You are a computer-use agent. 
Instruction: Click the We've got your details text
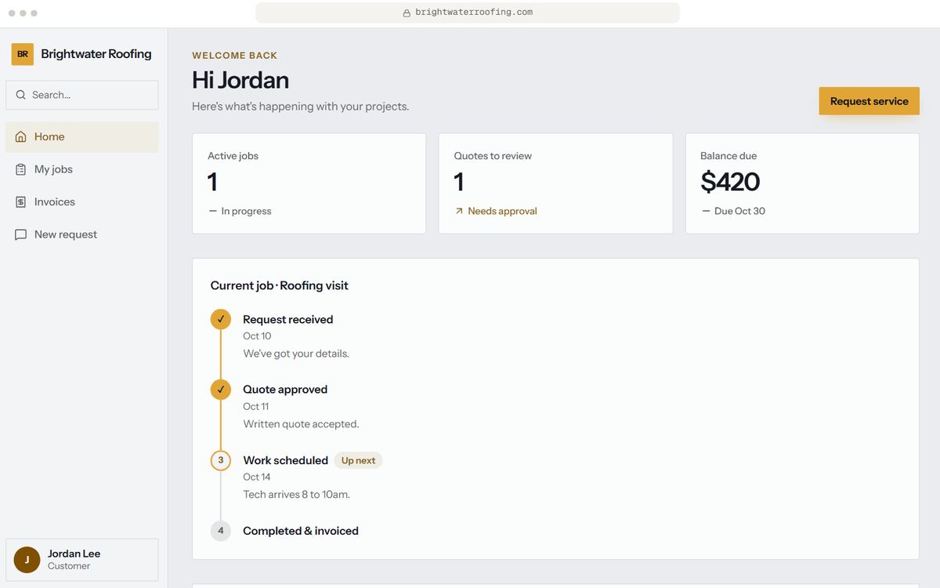pos(296,354)
